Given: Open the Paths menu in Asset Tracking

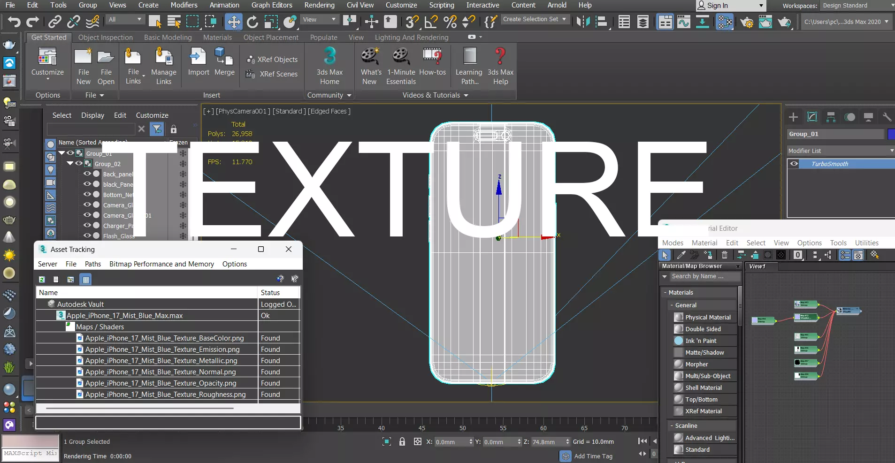Looking at the screenshot, I should (x=93, y=264).
